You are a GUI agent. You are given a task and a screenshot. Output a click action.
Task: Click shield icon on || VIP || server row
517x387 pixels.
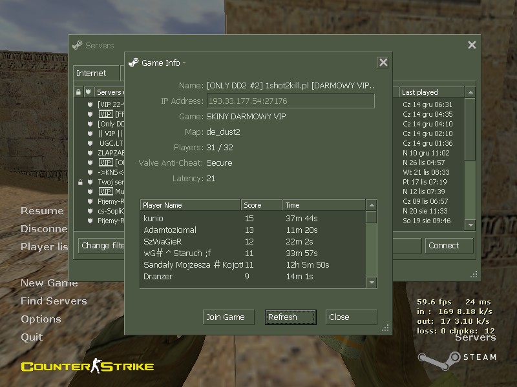[x=90, y=134]
